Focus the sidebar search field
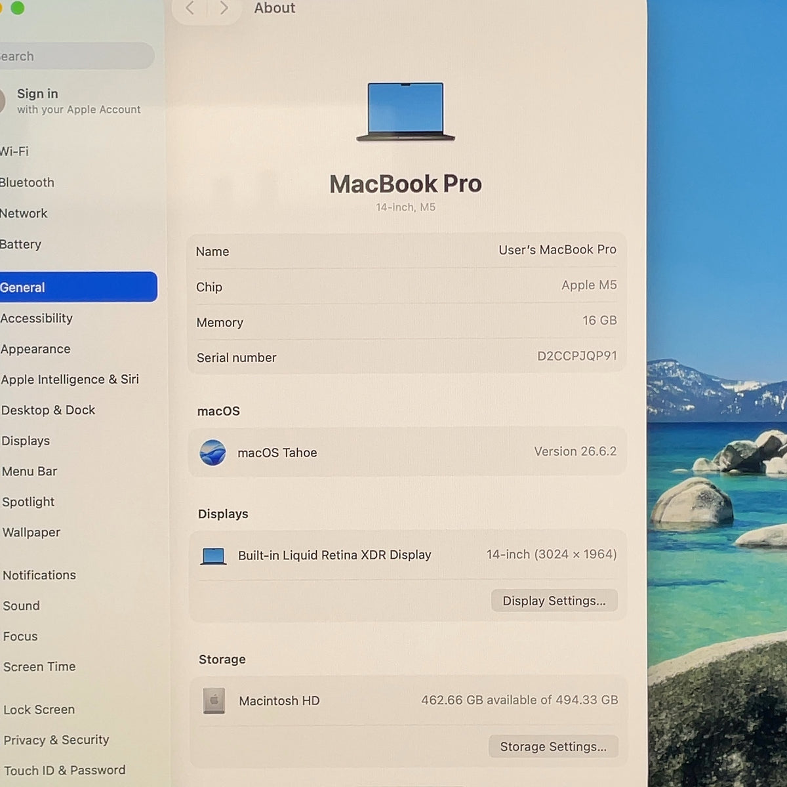The width and height of the screenshot is (787, 787). 77,56
